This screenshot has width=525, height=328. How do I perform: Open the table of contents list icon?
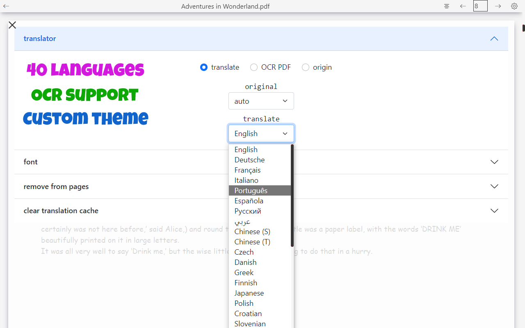coord(447,6)
